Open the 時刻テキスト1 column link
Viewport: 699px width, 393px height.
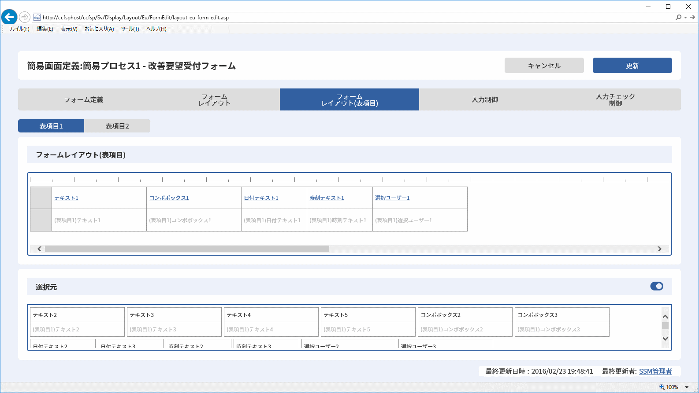pos(327,198)
